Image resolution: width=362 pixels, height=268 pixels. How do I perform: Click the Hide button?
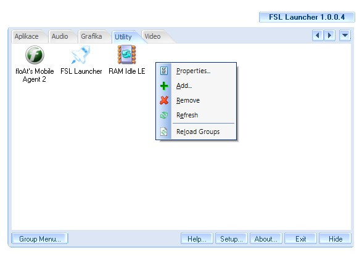[335, 238]
